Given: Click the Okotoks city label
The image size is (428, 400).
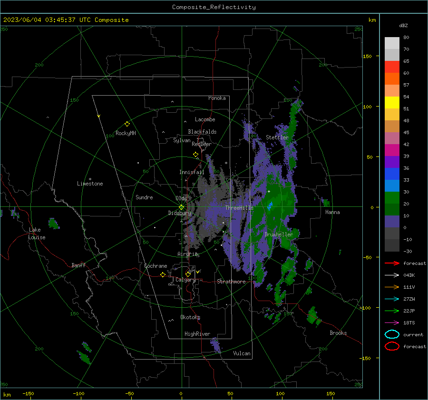Looking at the screenshot, I should point(190,317).
